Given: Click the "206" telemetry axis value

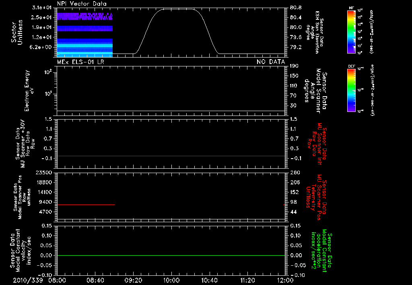Looking at the screenshot, I should 294,182.
